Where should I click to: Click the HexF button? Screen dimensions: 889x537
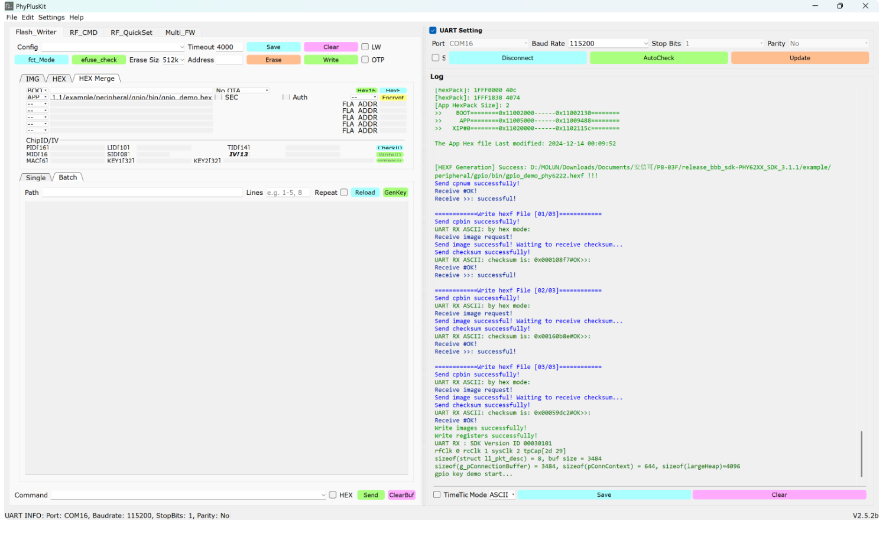(x=393, y=90)
